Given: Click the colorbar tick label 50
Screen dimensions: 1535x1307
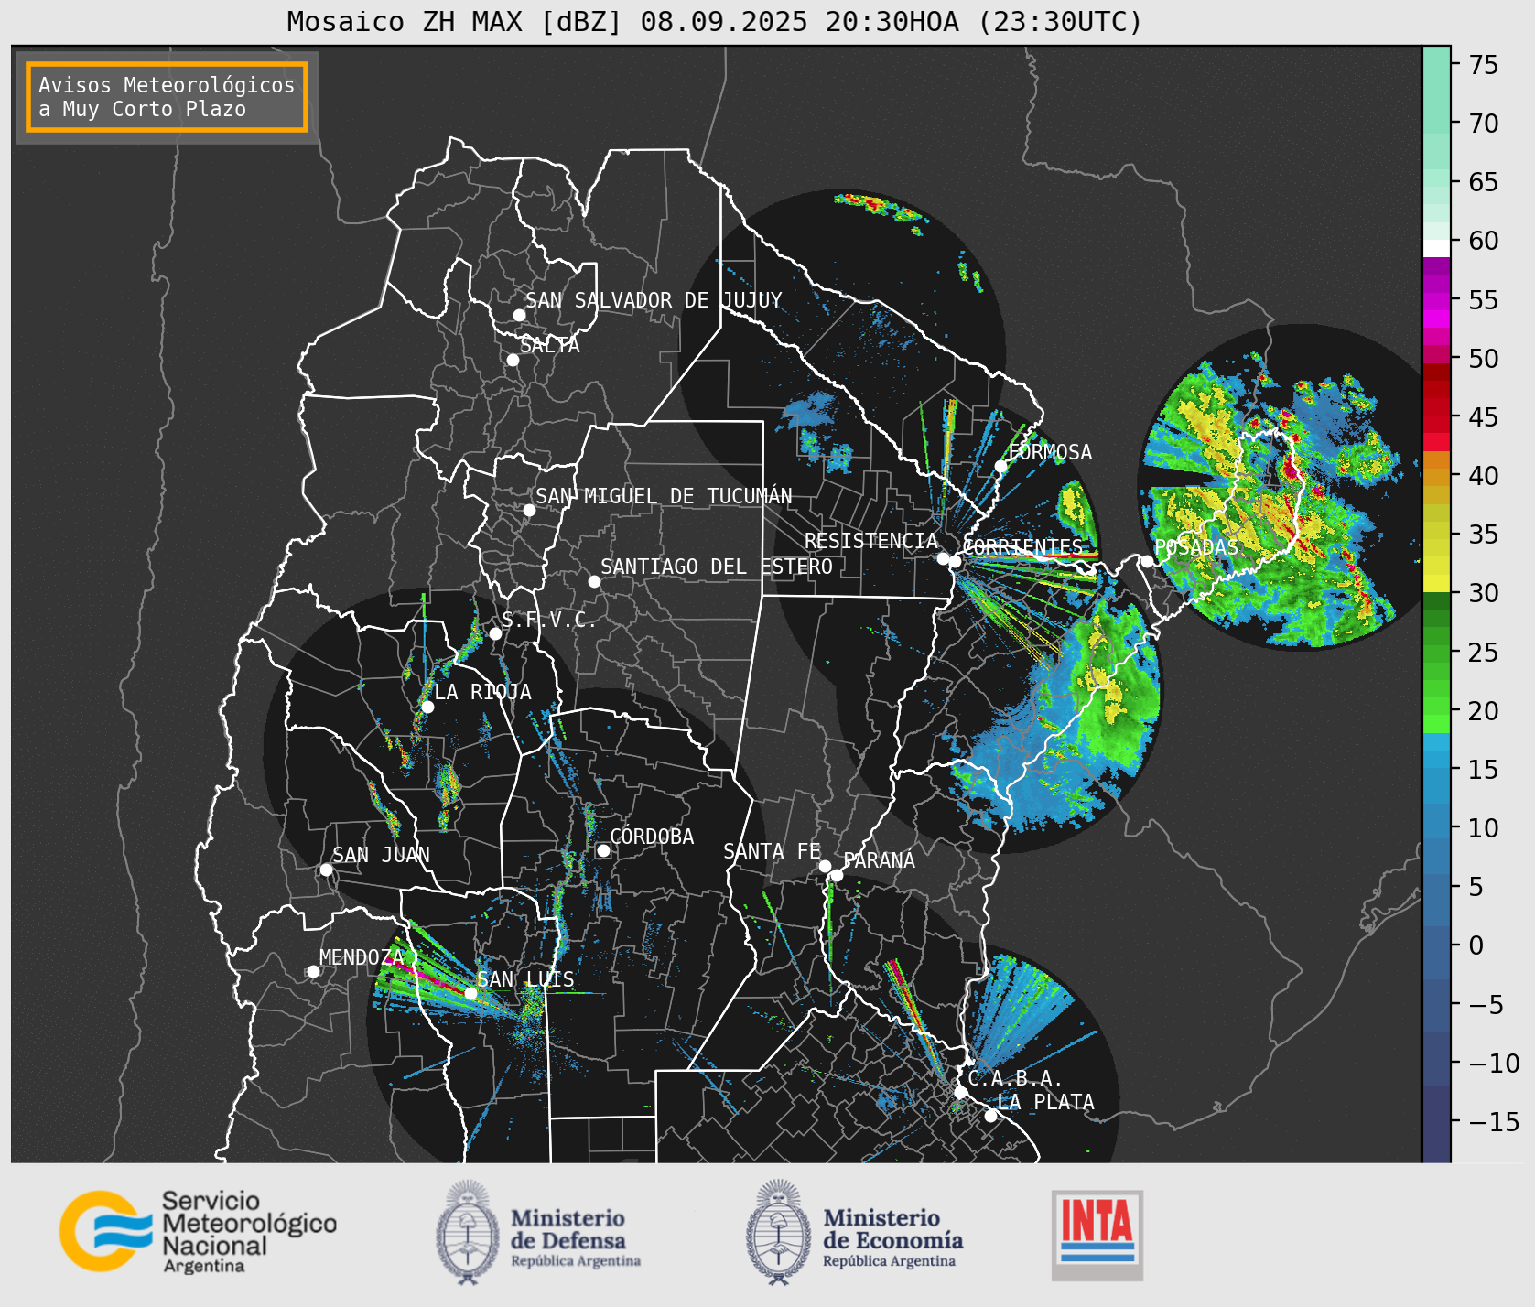Looking at the screenshot, I should point(1484,359).
